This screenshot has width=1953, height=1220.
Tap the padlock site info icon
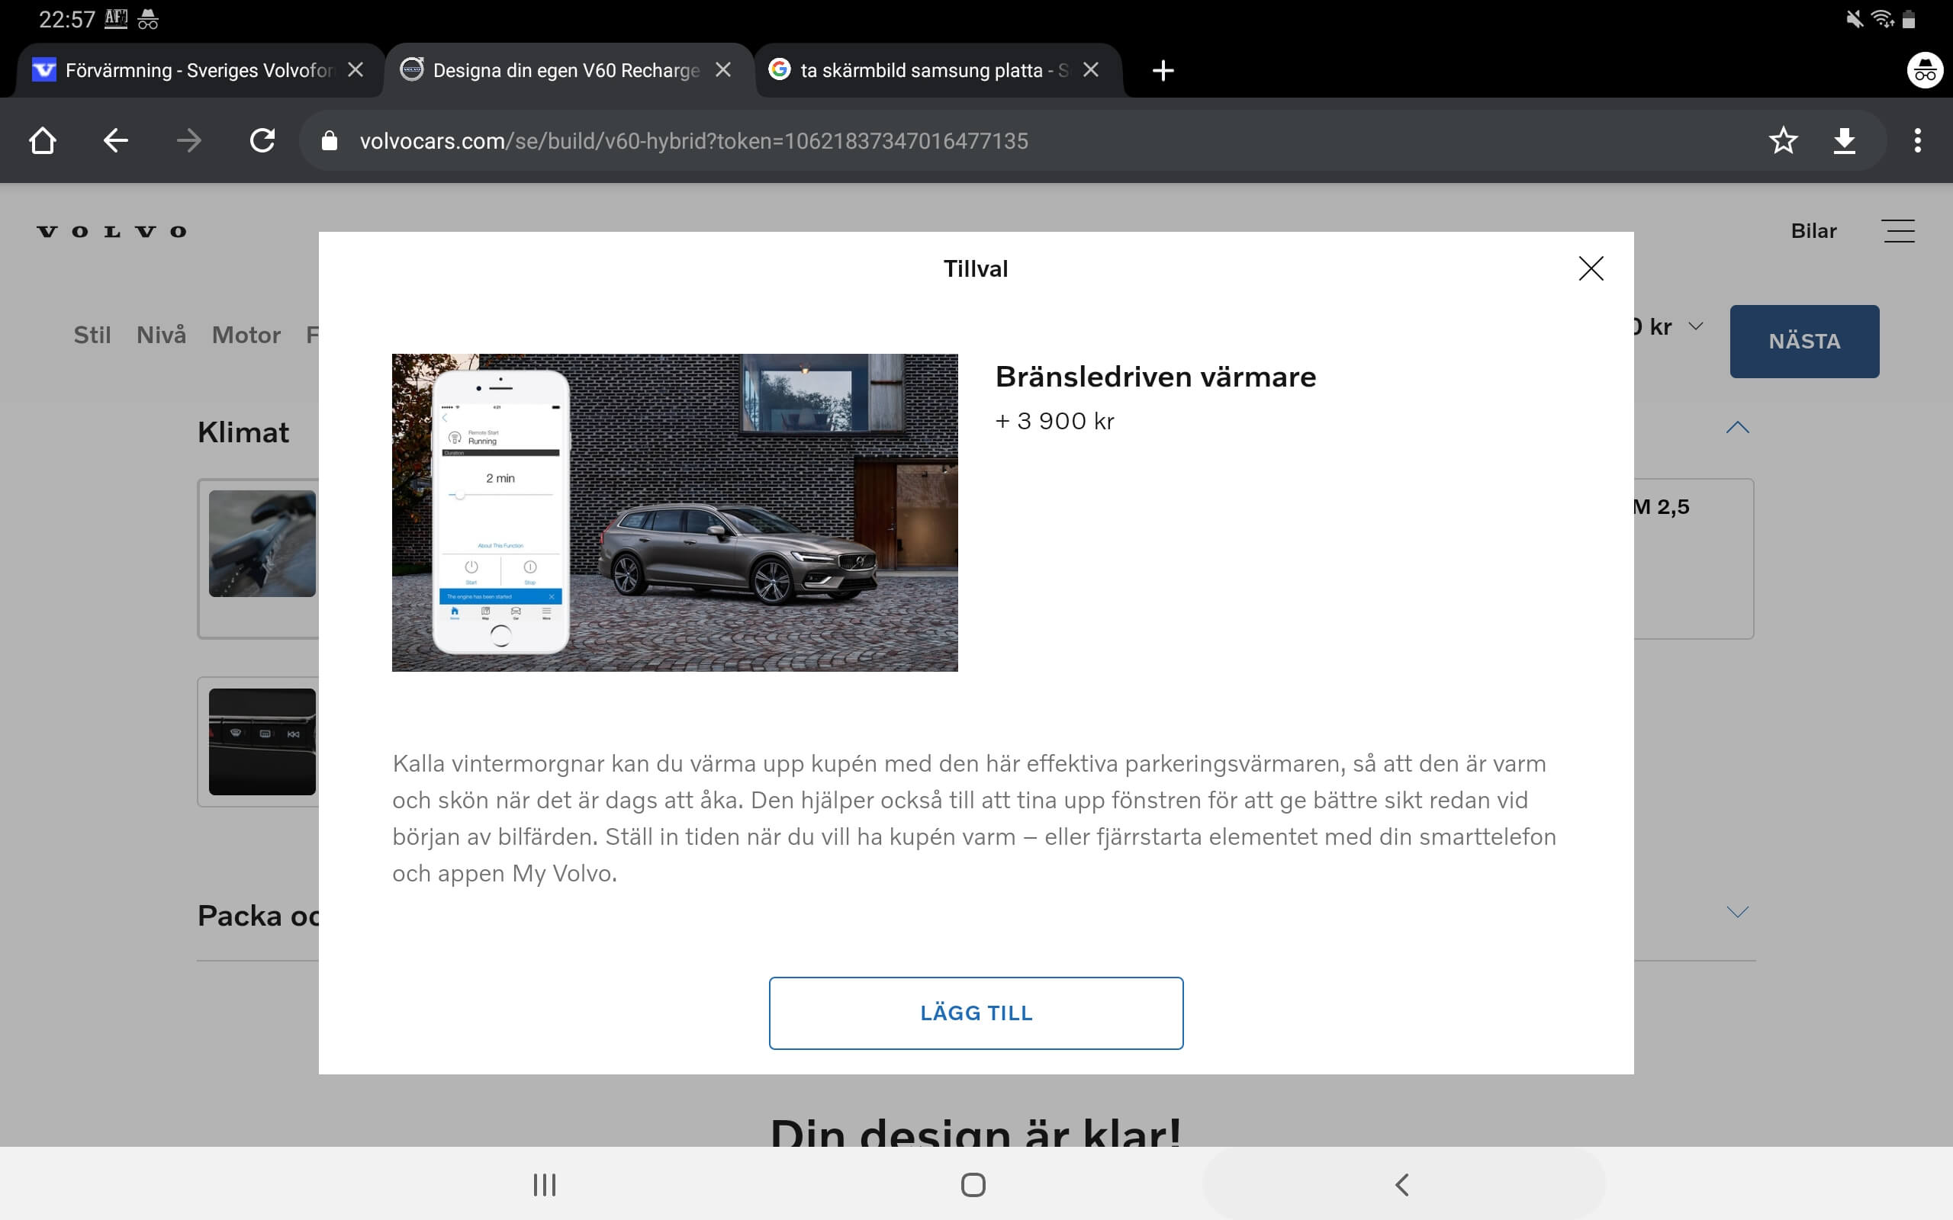click(x=330, y=141)
